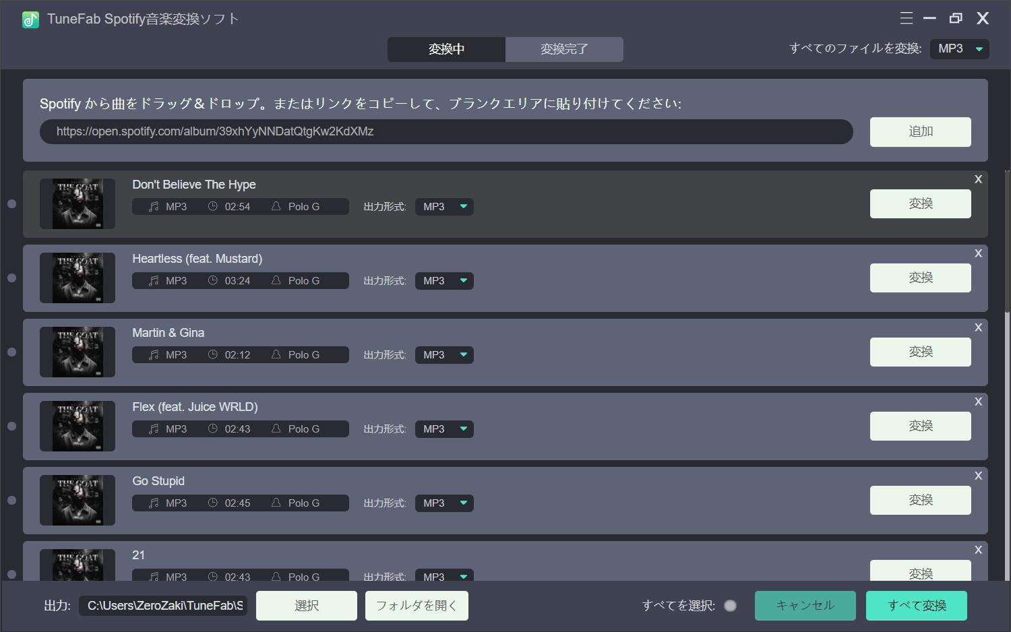Click the 追加 add button

click(920, 131)
